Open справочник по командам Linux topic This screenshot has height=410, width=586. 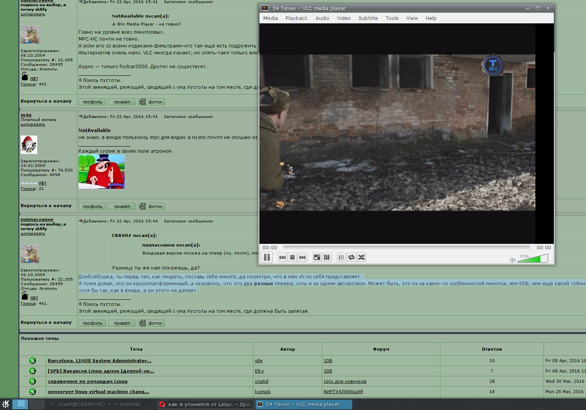pos(88,381)
